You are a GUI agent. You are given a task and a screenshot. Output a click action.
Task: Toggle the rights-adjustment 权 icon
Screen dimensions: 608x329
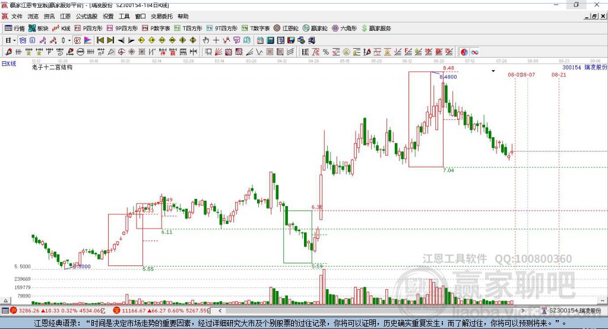pyautogui.click(x=78, y=40)
